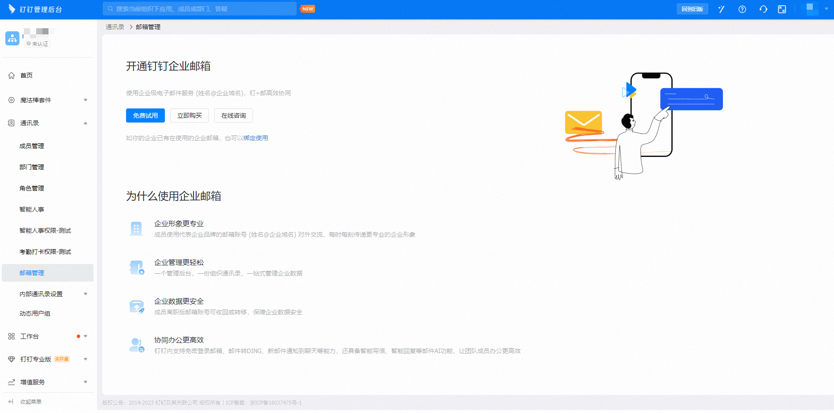This screenshot has width=834, height=413.
Task: Click the 为什么使用企业邮箱 heading
Action: (x=174, y=196)
